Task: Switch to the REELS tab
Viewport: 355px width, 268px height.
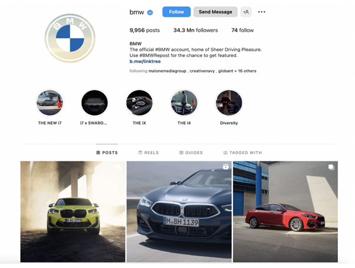Action: pyautogui.click(x=149, y=153)
